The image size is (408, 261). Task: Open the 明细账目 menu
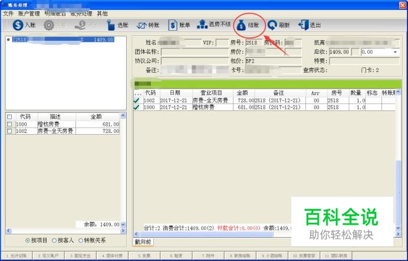click(55, 14)
